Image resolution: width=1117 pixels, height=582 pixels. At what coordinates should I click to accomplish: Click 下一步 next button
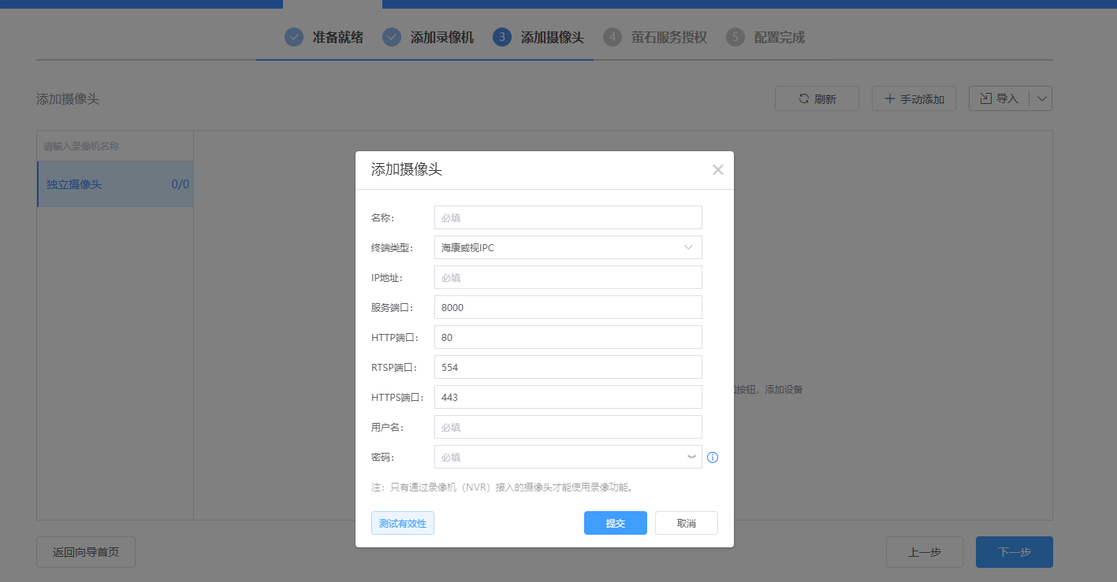[x=1015, y=552]
